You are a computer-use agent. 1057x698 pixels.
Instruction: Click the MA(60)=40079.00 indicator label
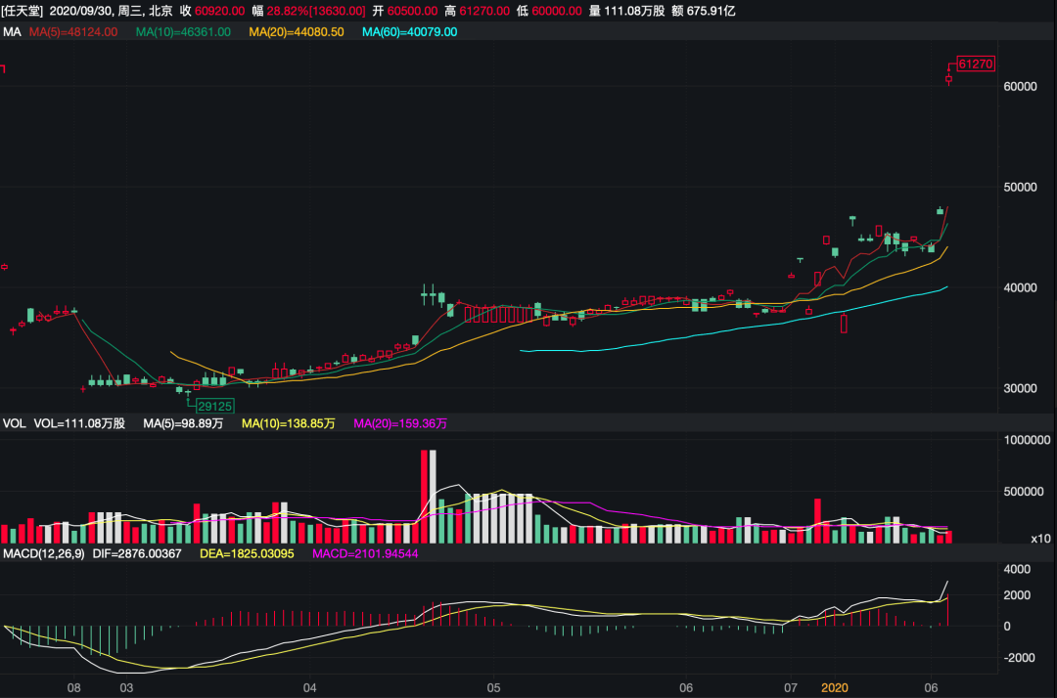410,31
